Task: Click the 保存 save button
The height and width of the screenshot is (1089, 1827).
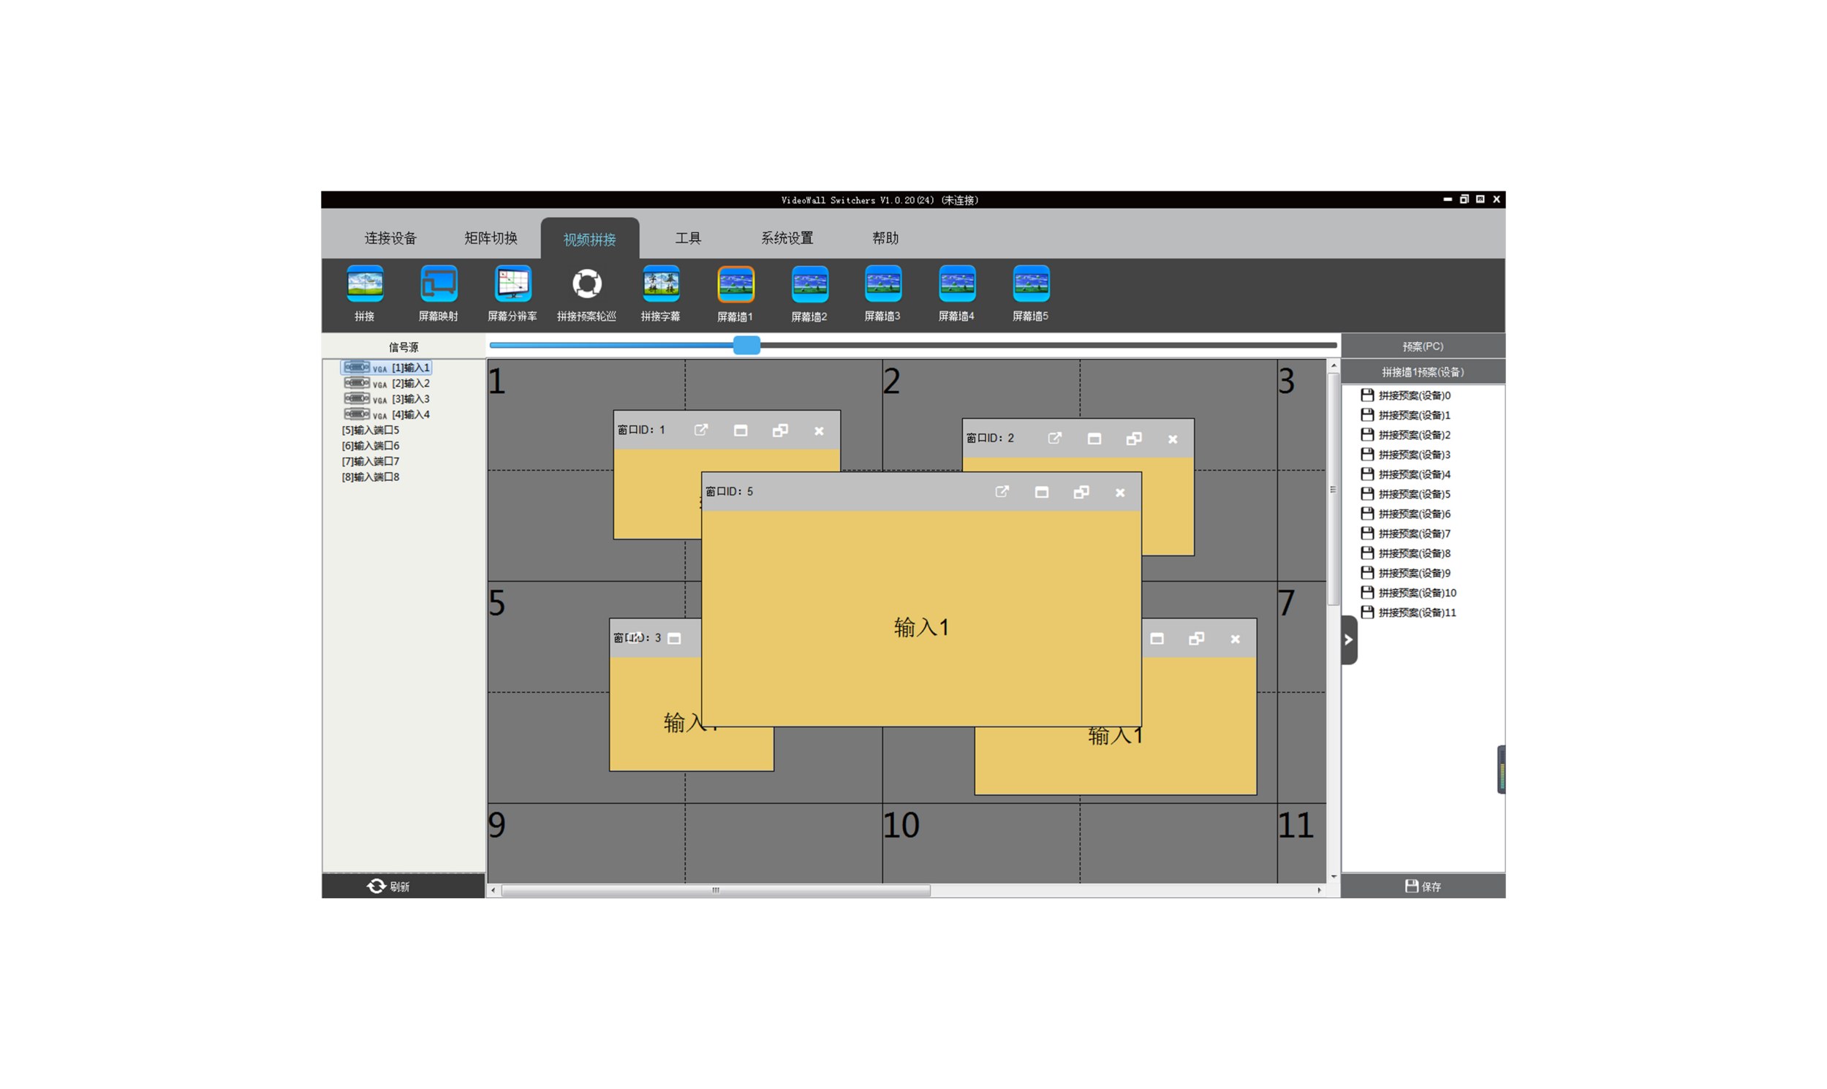Action: [1423, 886]
